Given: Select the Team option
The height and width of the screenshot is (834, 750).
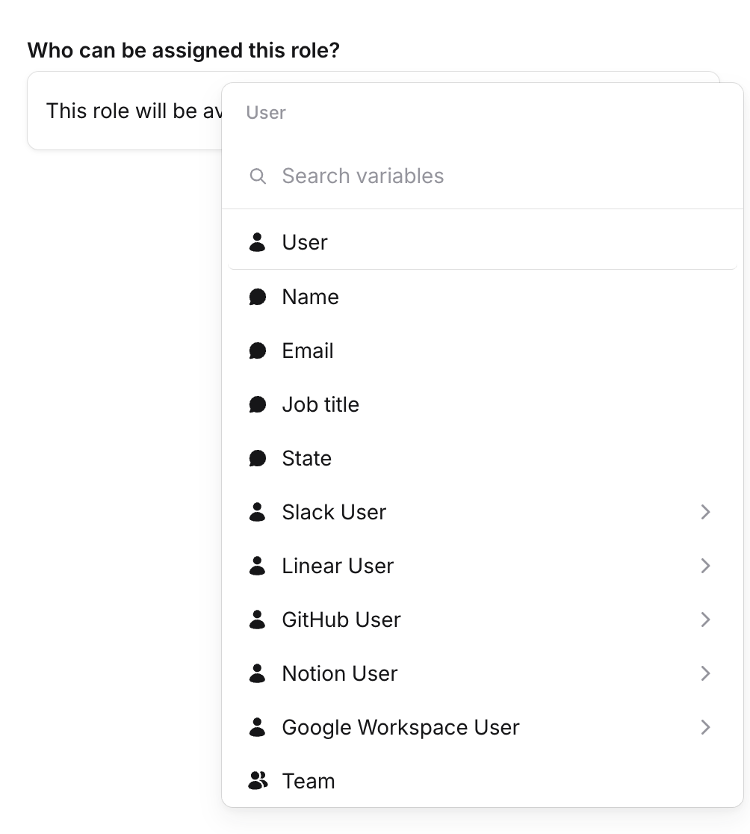Looking at the screenshot, I should 309,781.
